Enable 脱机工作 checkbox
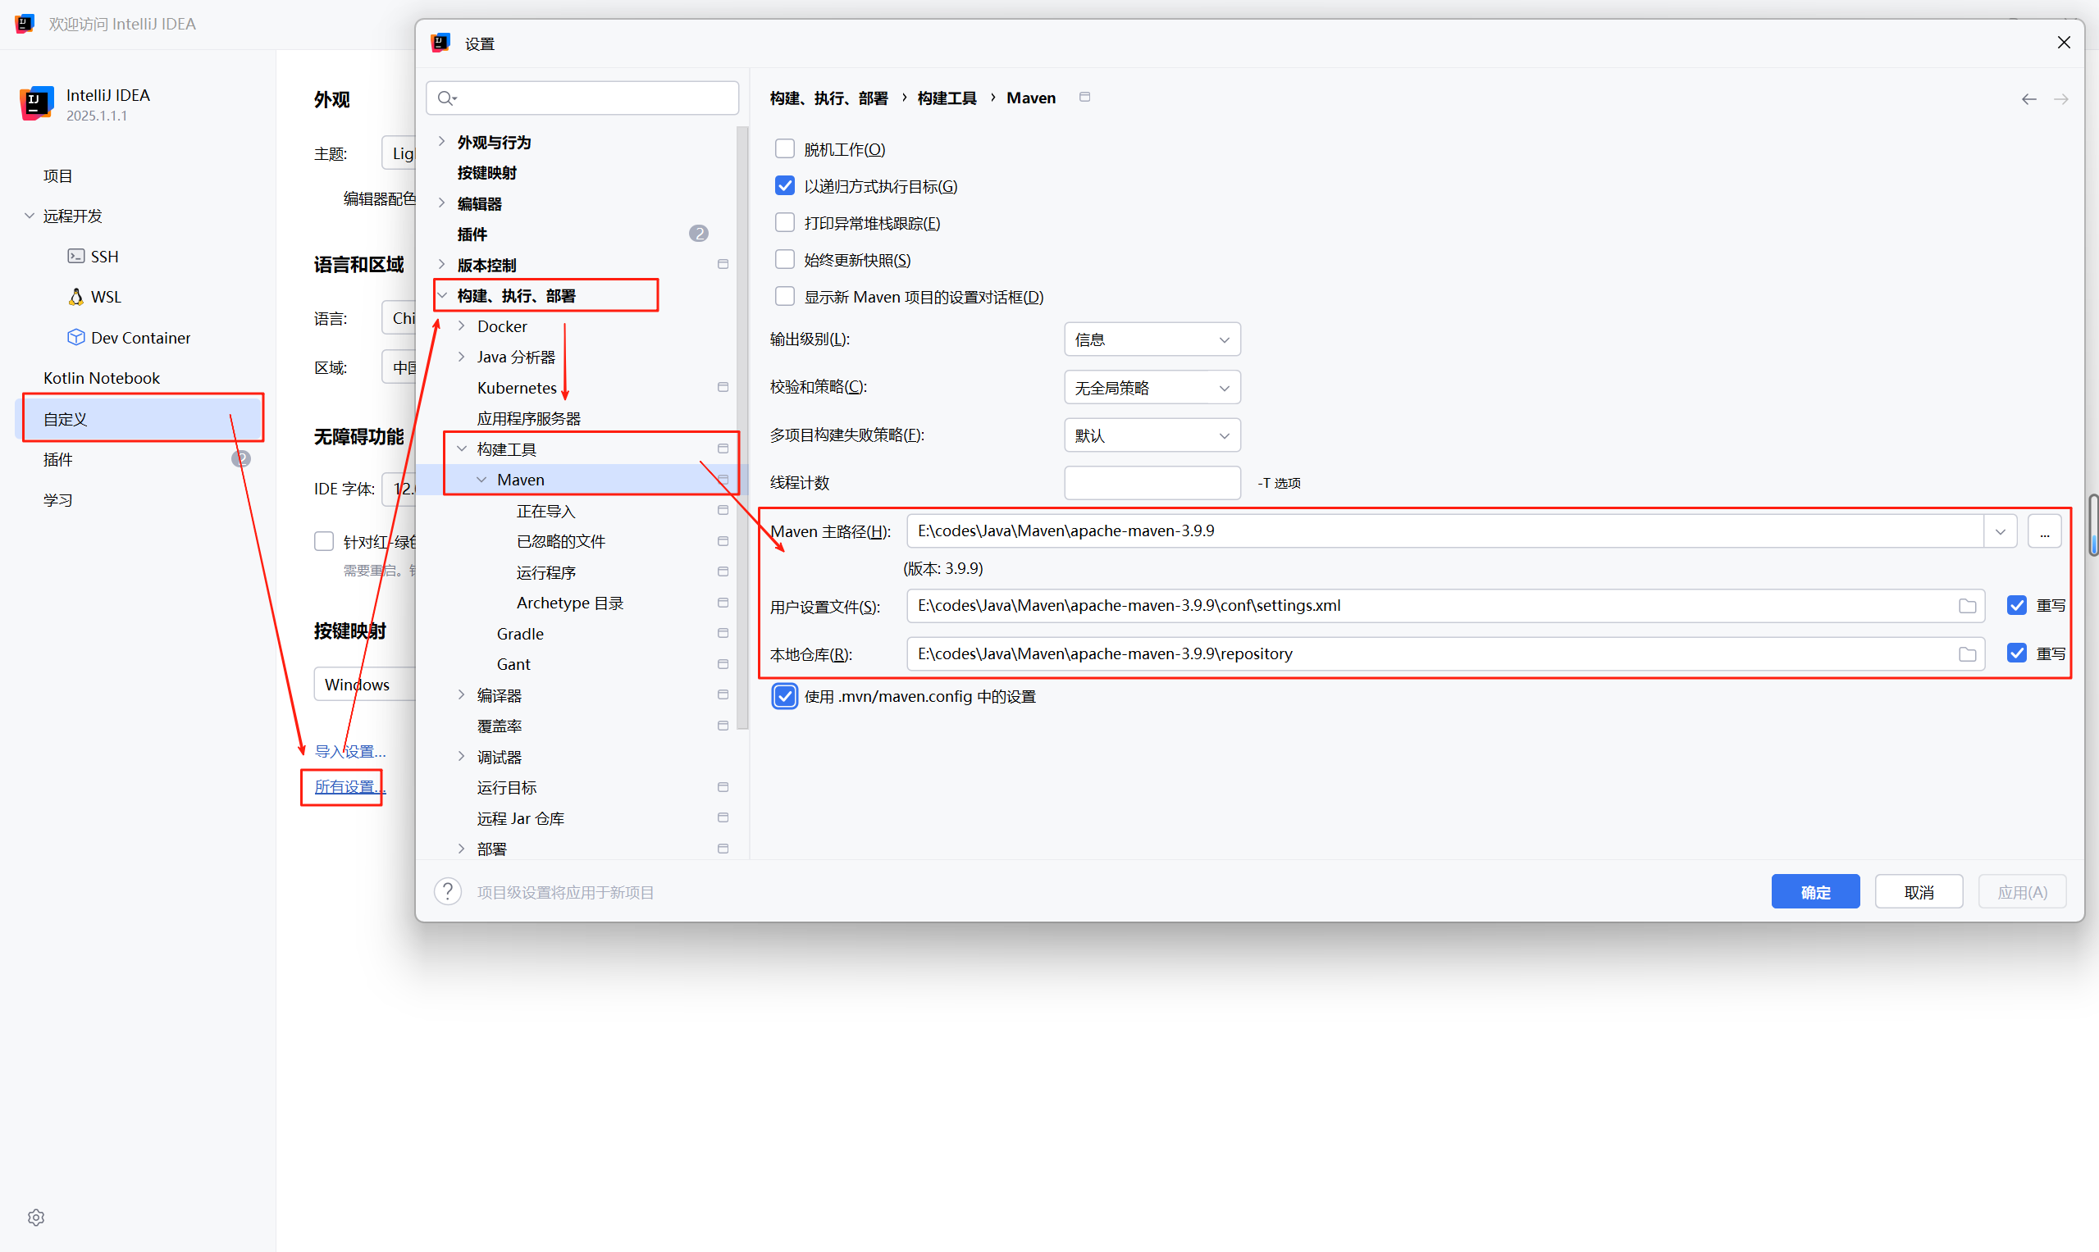Screen dimensions: 2099x1252 (784, 148)
